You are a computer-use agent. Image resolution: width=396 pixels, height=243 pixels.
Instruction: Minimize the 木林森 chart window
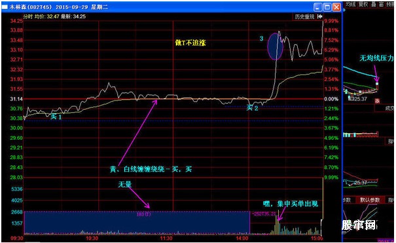pyautogui.click(x=318, y=7)
